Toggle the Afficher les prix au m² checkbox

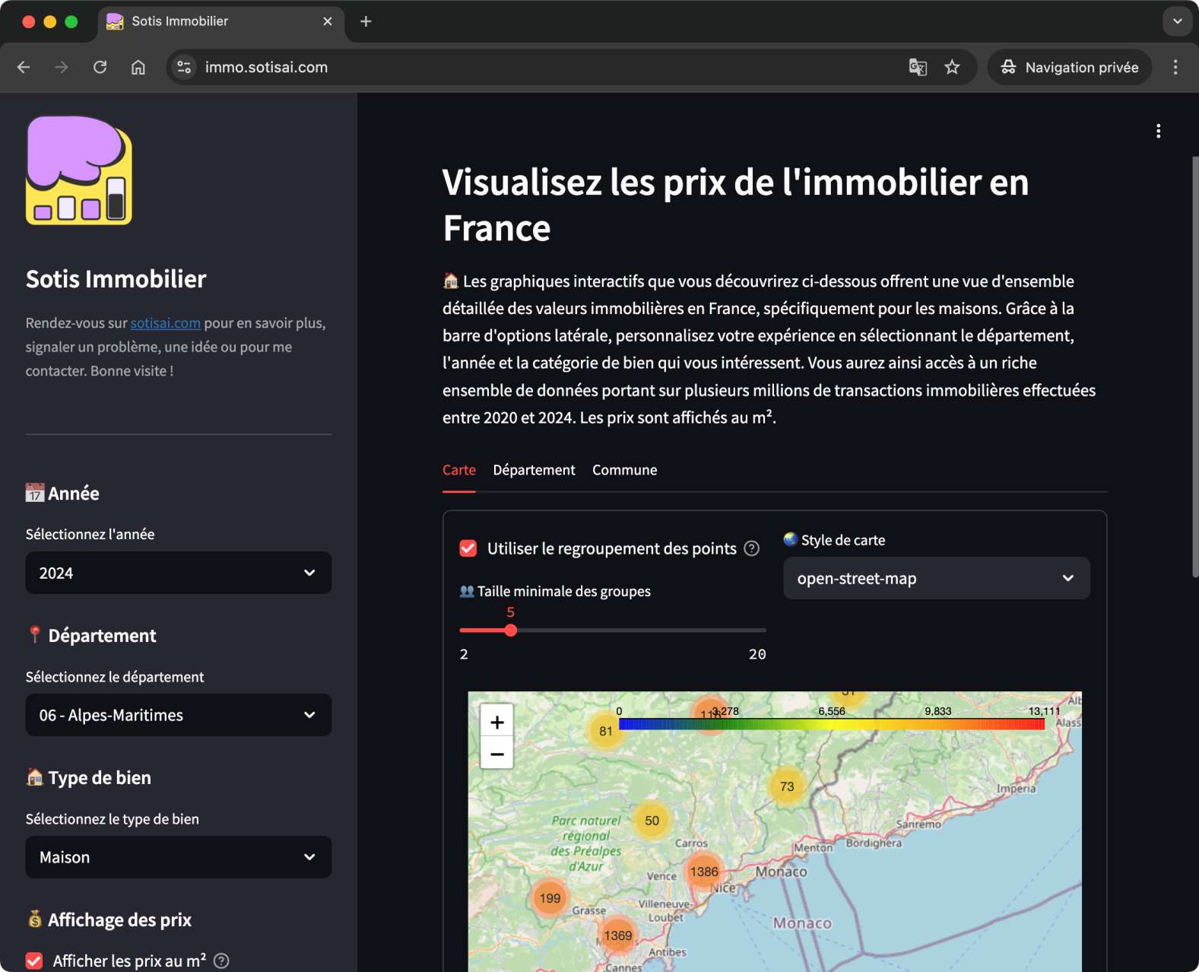(34, 961)
